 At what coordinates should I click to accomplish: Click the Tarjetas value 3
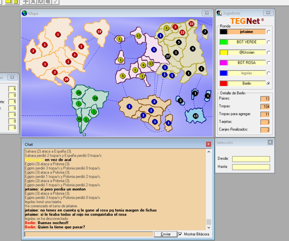click(x=265, y=122)
